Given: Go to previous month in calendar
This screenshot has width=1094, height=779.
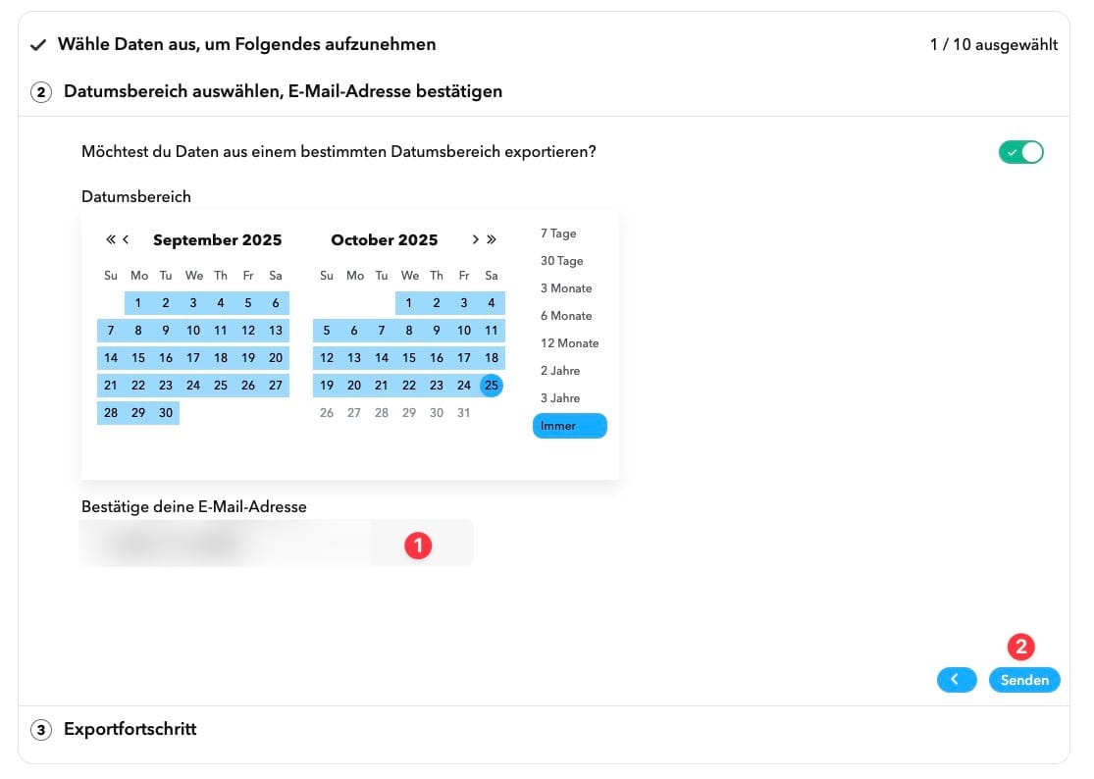Looking at the screenshot, I should (x=126, y=239).
